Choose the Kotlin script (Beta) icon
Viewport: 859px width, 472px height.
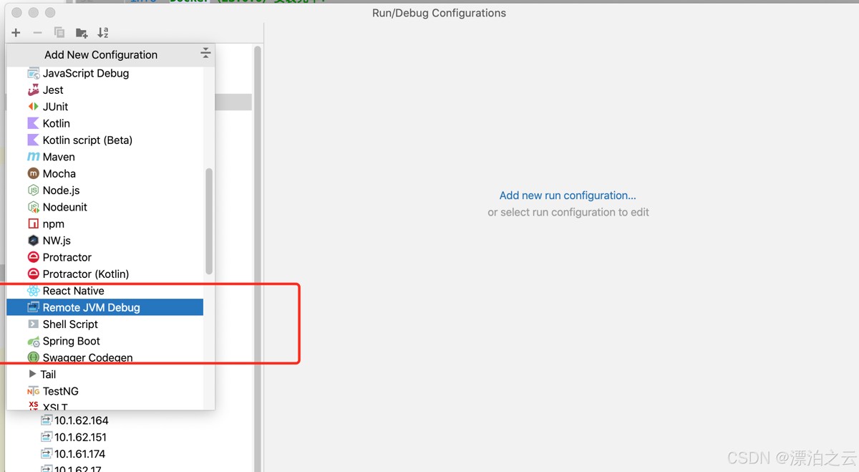[33, 140]
